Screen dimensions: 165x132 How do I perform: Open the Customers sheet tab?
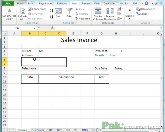[x=37, y=130]
